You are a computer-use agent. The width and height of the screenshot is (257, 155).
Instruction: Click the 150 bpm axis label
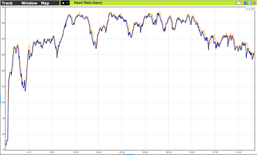2,23
